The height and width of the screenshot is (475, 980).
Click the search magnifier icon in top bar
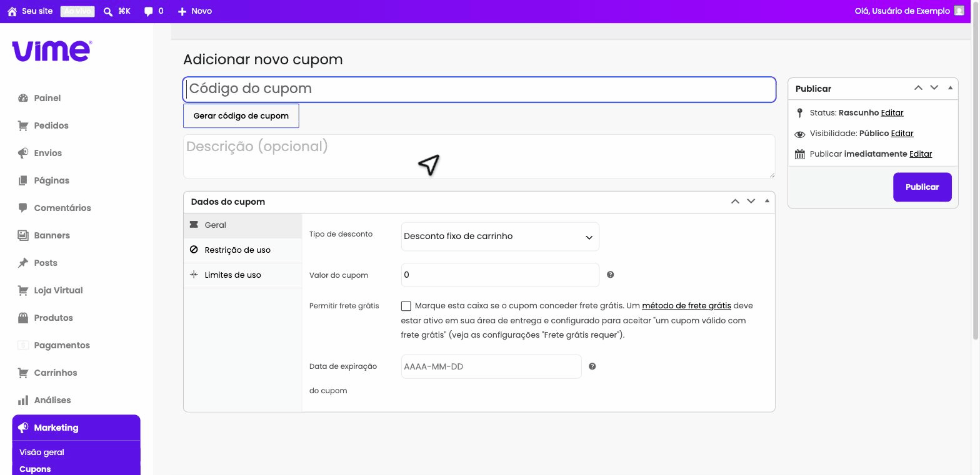[x=108, y=11]
